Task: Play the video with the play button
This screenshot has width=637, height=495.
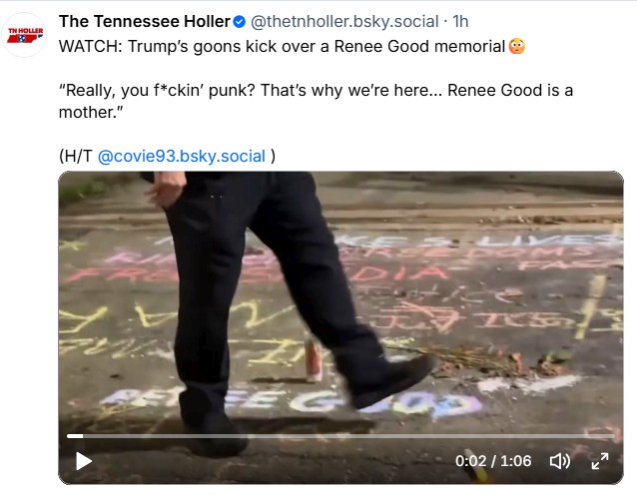Action: pyautogui.click(x=84, y=461)
